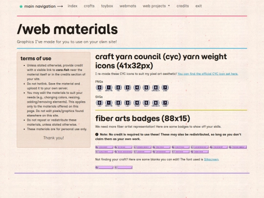
Task: Click the PNG yarn weight 6 Super Bulky icon
Action: coord(156,88)
